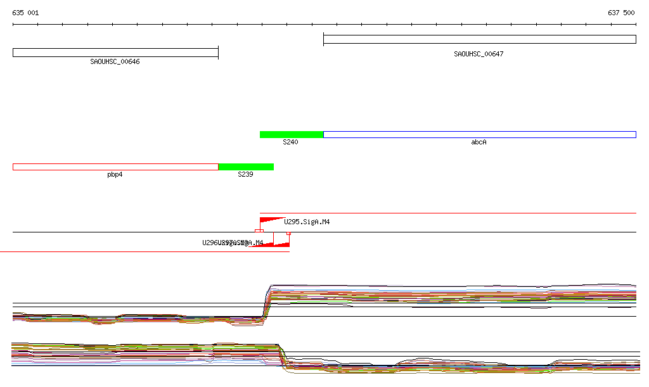The width and height of the screenshot is (649, 387).
Task: Click the S240 segment name label
Action: 290,143
